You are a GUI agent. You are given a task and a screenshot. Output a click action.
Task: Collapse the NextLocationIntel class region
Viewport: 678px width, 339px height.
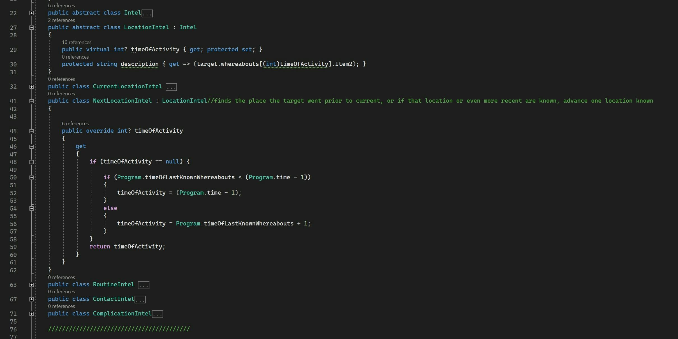pyautogui.click(x=31, y=101)
